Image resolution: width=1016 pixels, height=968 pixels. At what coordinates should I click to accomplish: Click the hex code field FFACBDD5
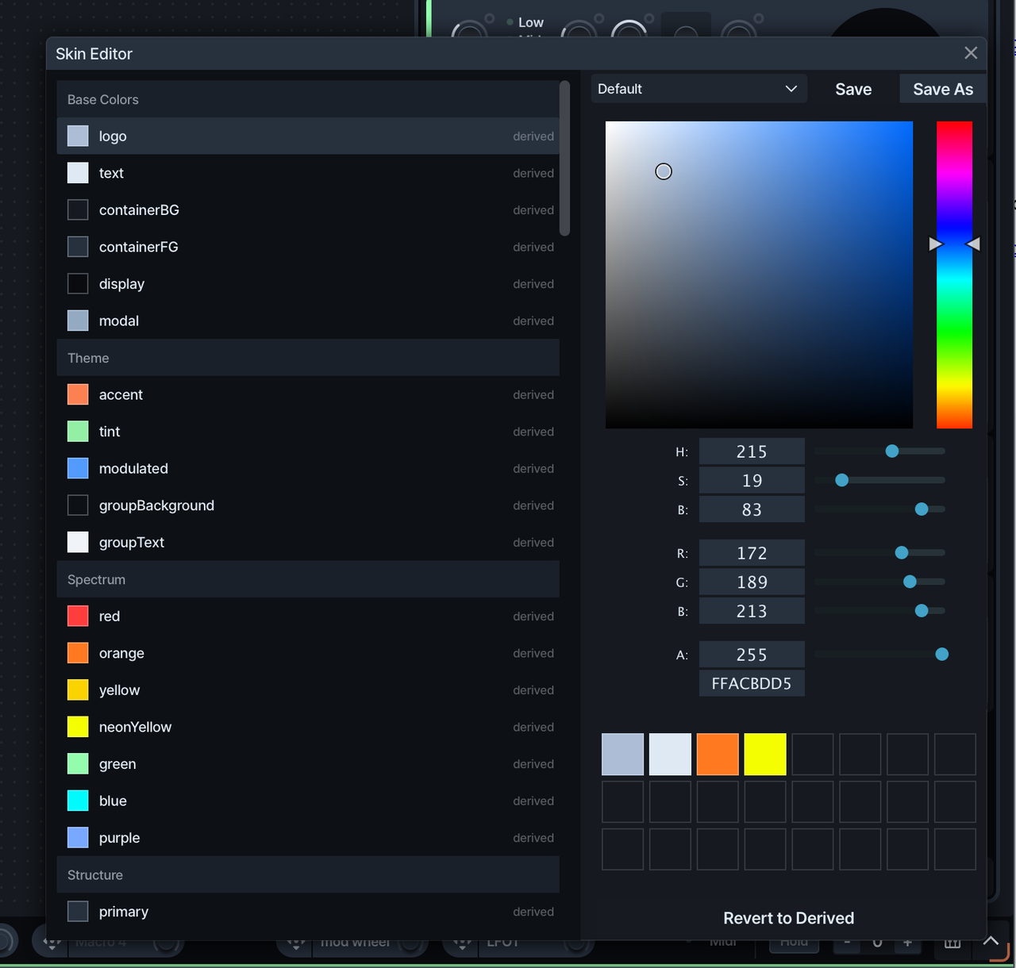point(752,683)
